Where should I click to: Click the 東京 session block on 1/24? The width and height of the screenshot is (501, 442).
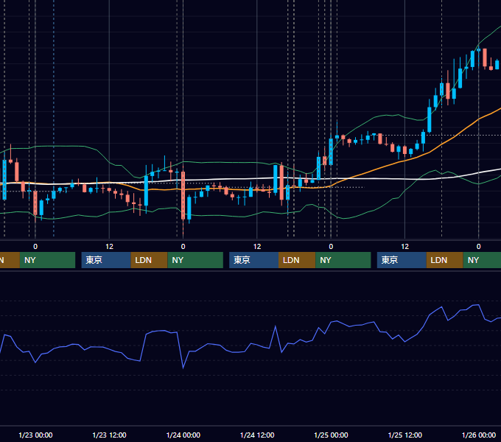click(x=253, y=260)
